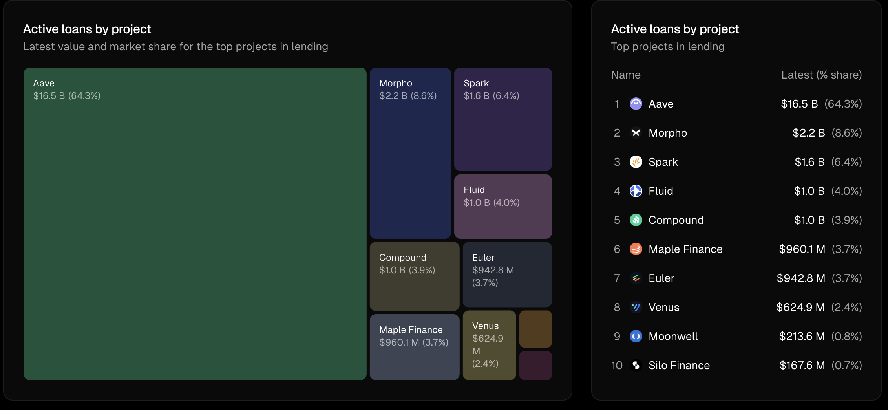The width and height of the screenshot is (888, 410).
Task: Click the Venus logo icon
Action: (636, 307)
